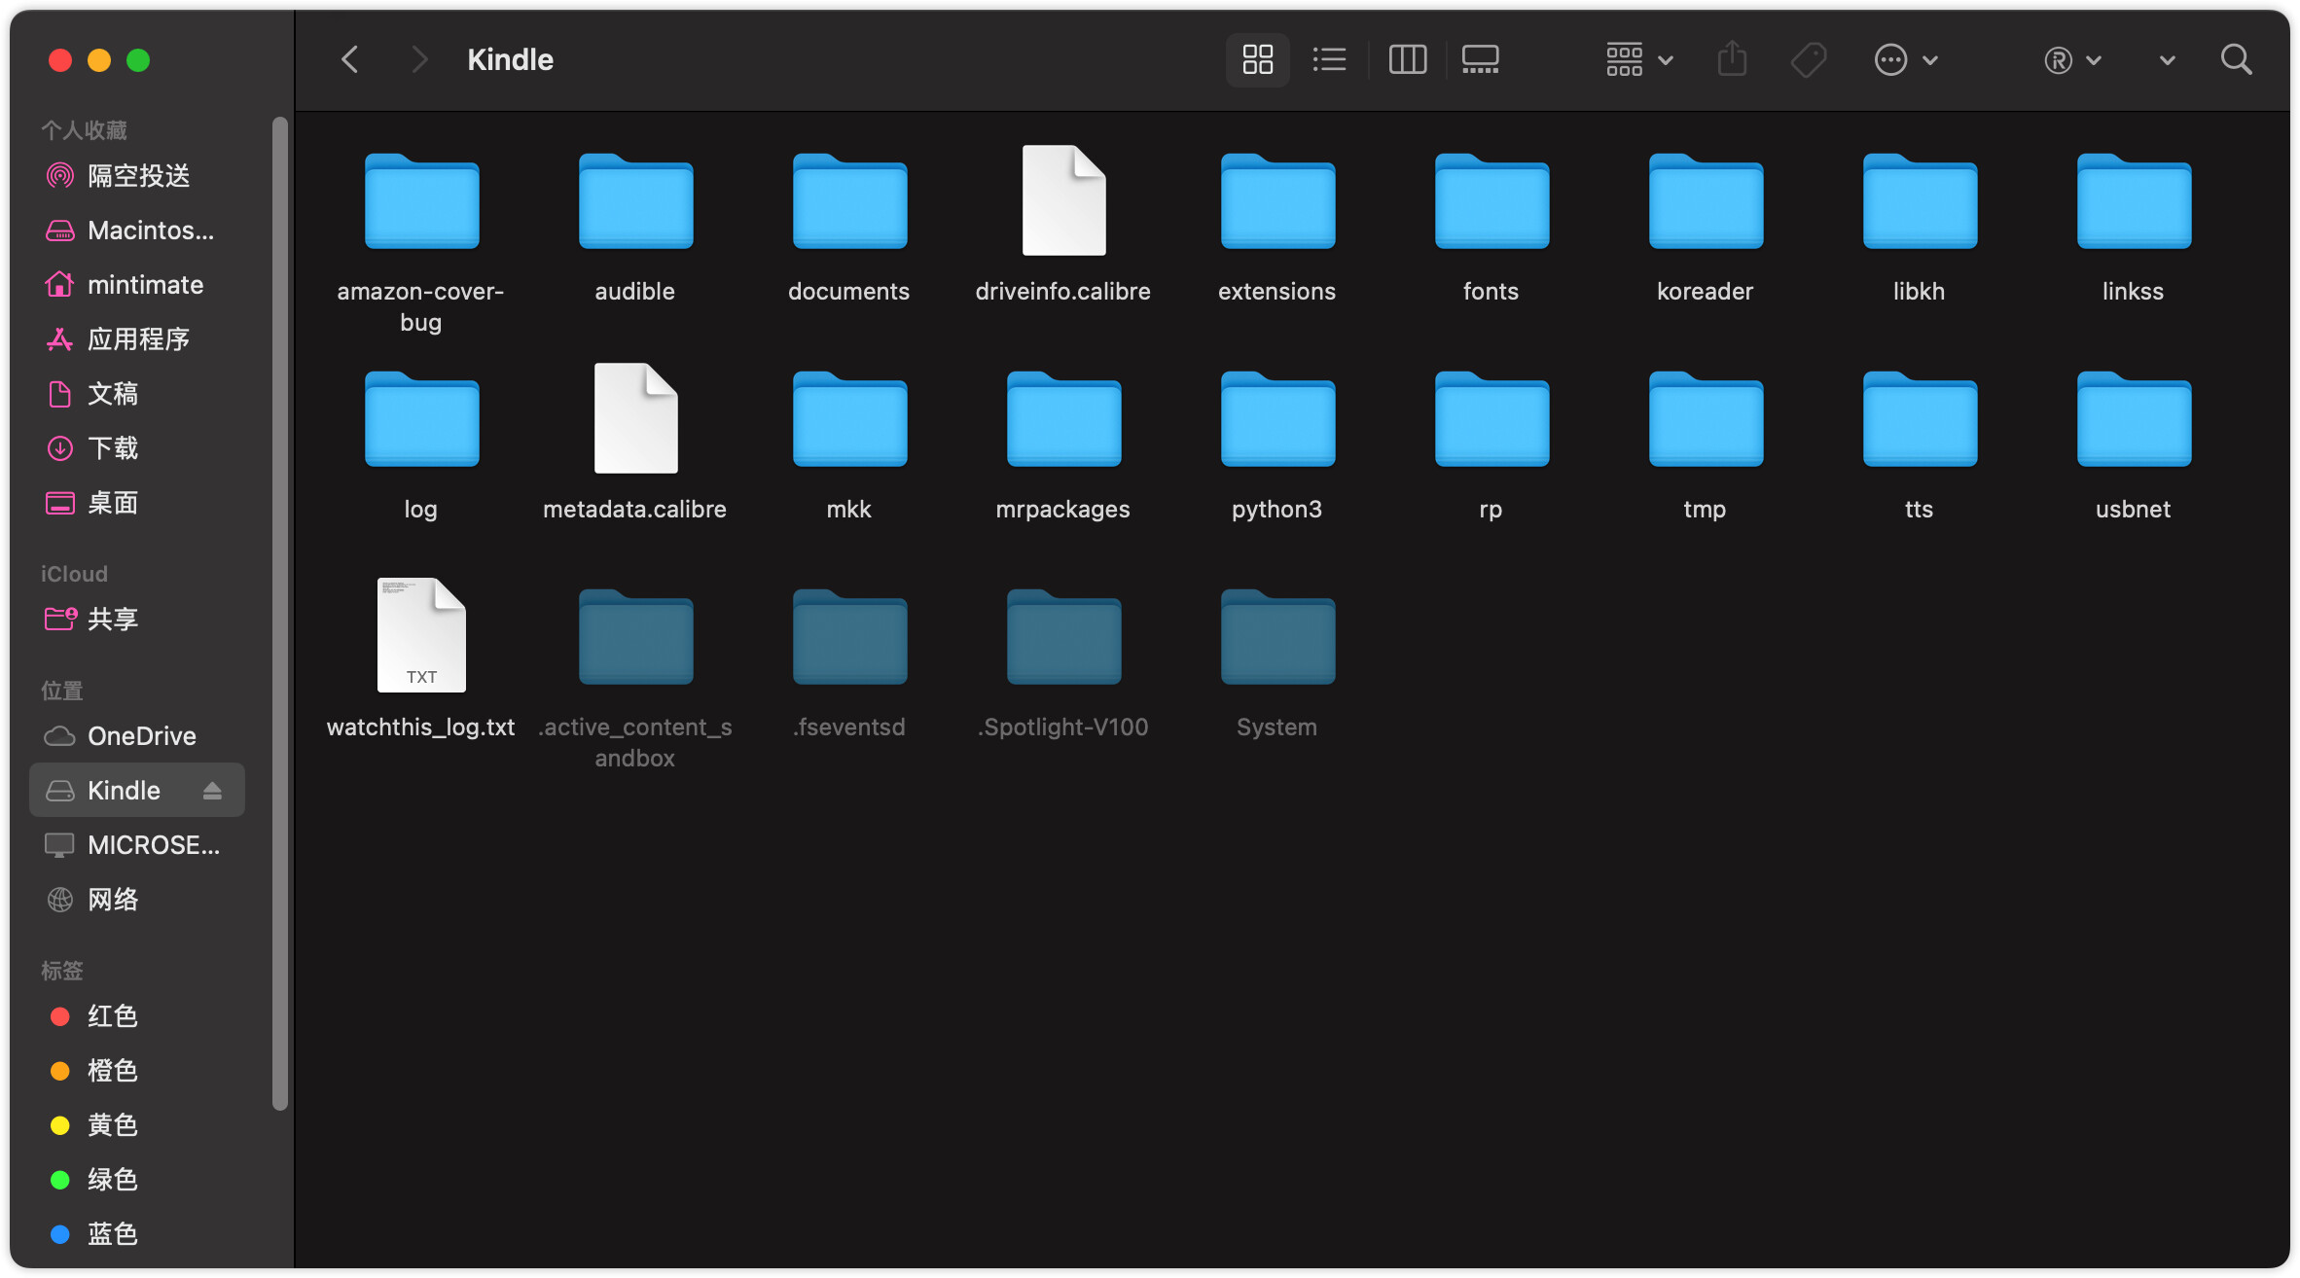Go back to the previous folder
The width and height of the screenshot is (2300, 1278).
coord(351,60)
